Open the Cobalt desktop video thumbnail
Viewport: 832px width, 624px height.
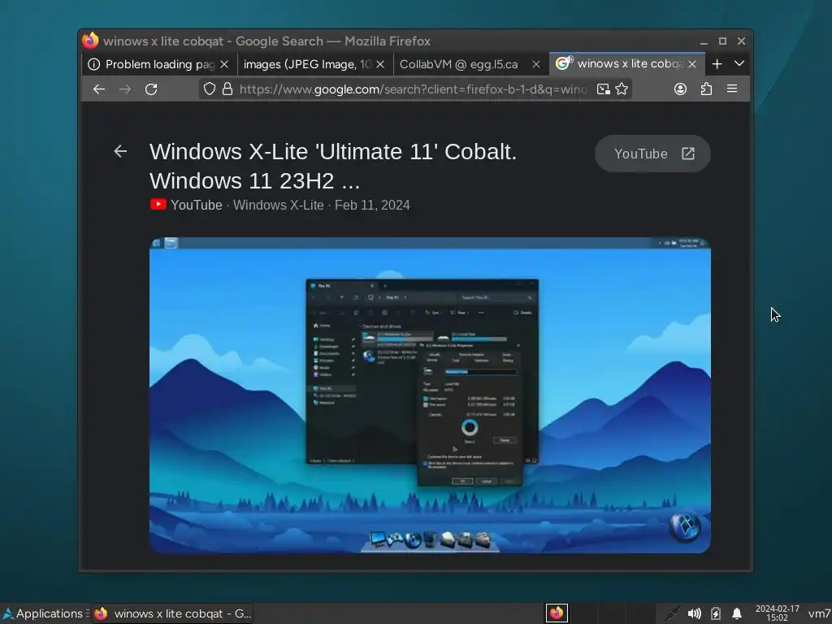point(431,396)
